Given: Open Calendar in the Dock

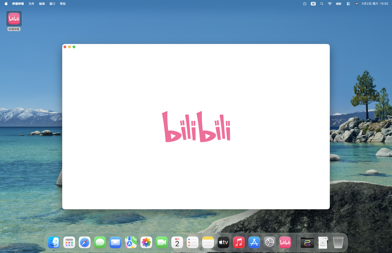Looking at the screenshot, I should tap(177, 242).
